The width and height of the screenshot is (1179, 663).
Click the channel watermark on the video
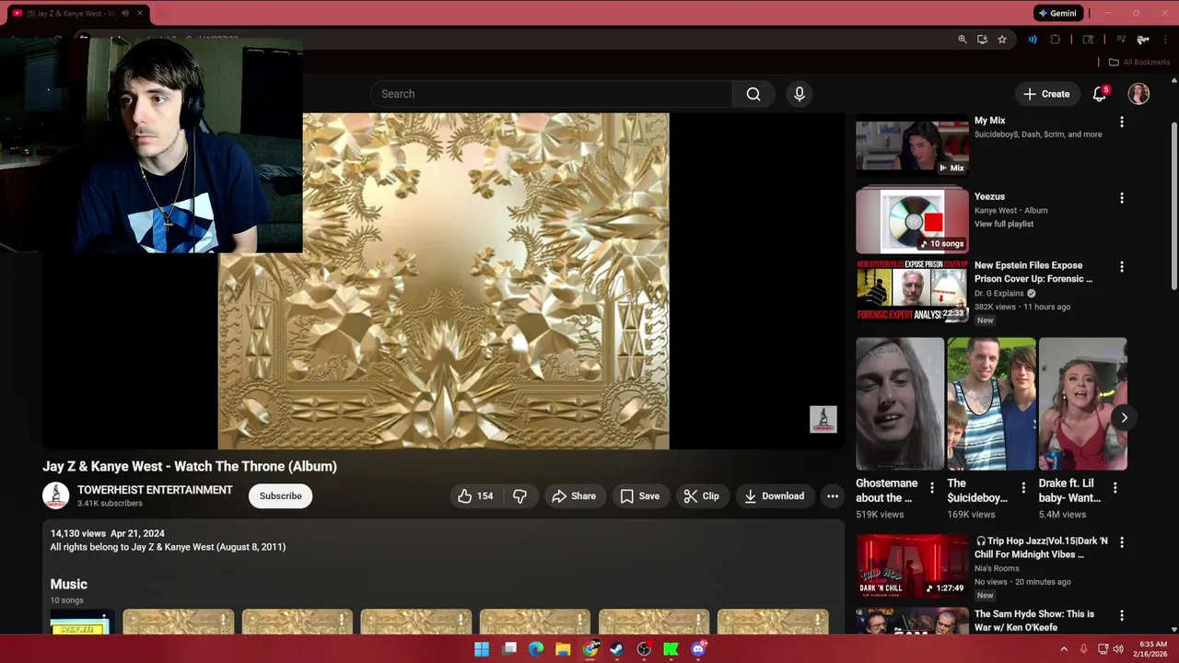pyautogui.click(x=823, y=420)
